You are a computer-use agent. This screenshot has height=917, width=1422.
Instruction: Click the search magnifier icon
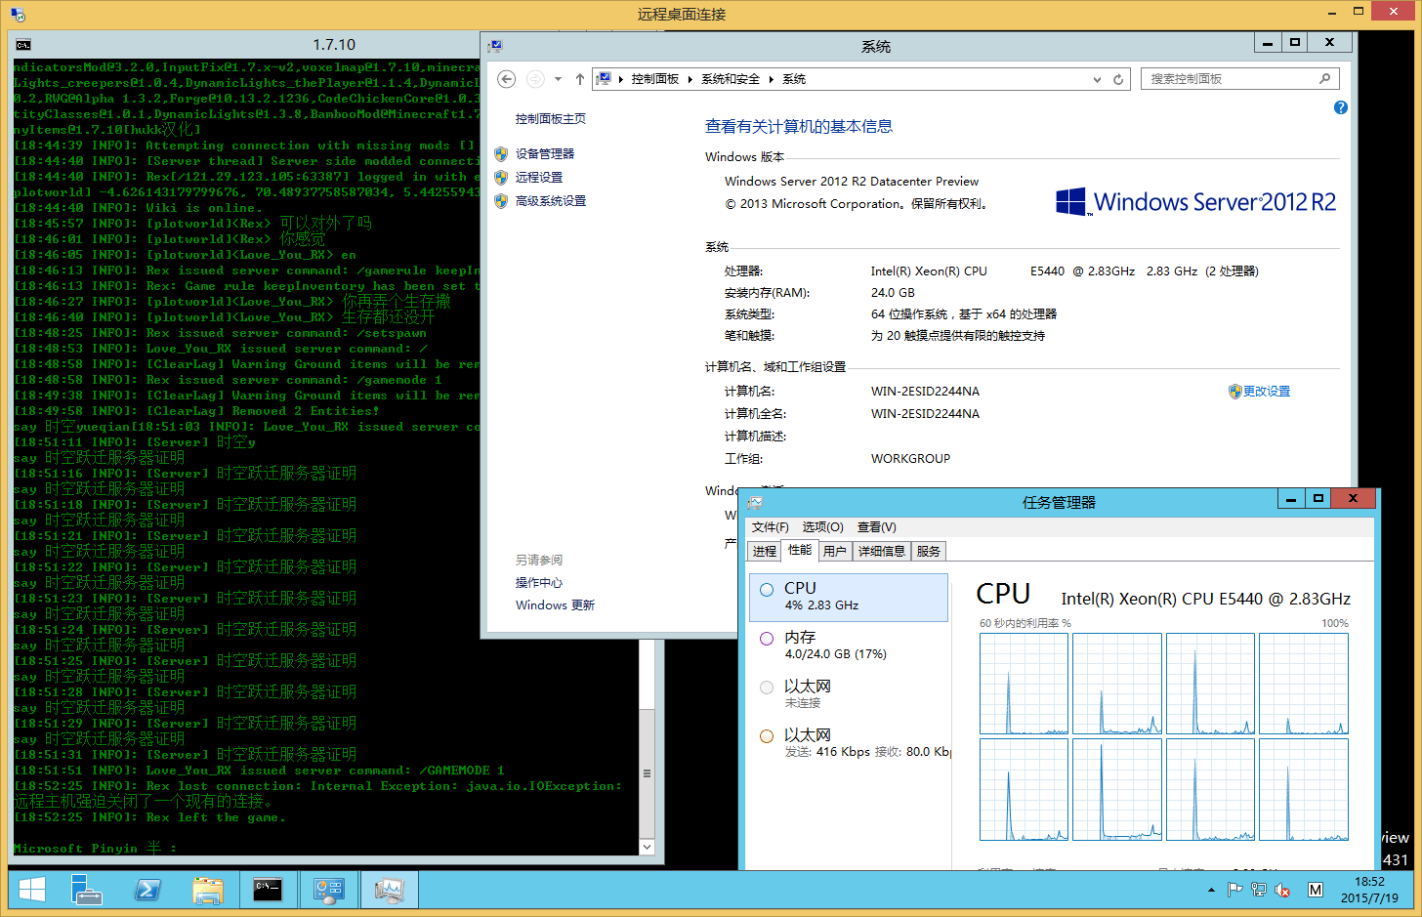coord(1324,79)
